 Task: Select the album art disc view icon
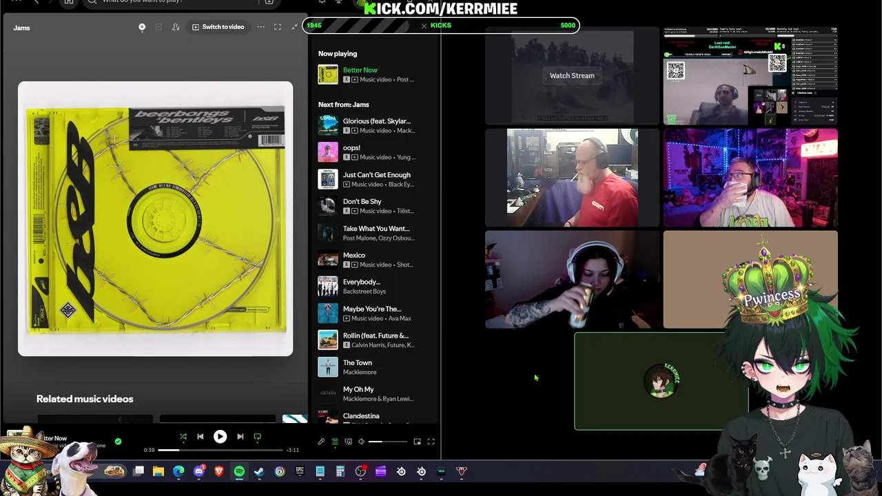pyautogui.click(x=142, y=27)
